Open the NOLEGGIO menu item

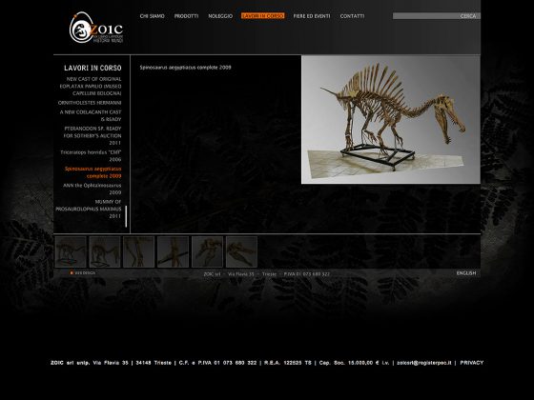[x=220, y=16]
